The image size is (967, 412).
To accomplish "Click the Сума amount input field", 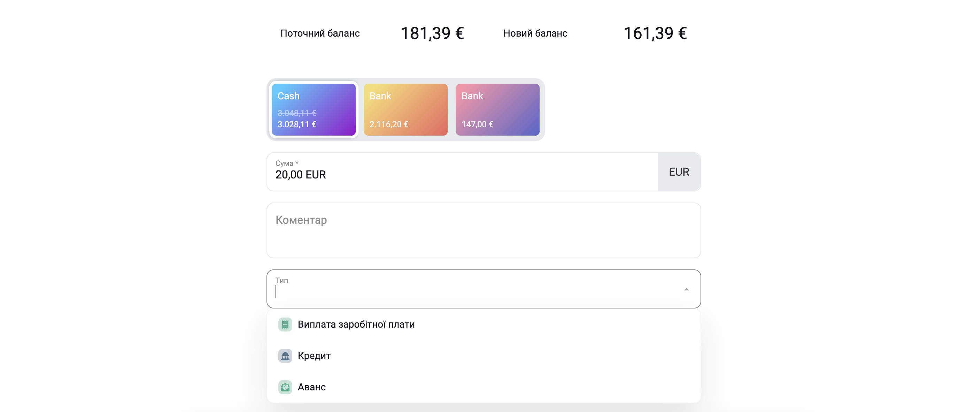I will tap(462, 171).
